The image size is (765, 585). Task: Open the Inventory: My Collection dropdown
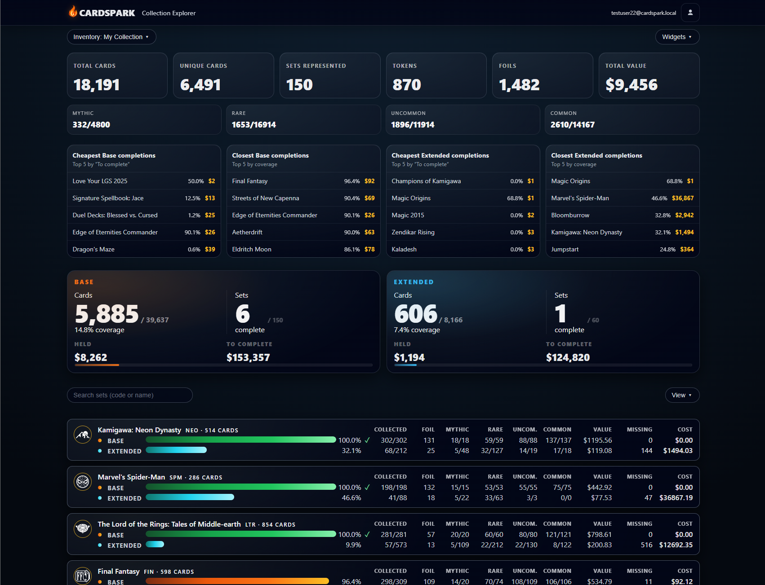(x=111, y=37)
